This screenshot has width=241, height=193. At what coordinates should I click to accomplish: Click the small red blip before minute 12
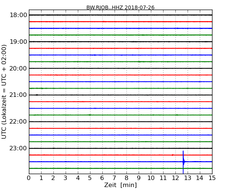(x=172, y=155)
